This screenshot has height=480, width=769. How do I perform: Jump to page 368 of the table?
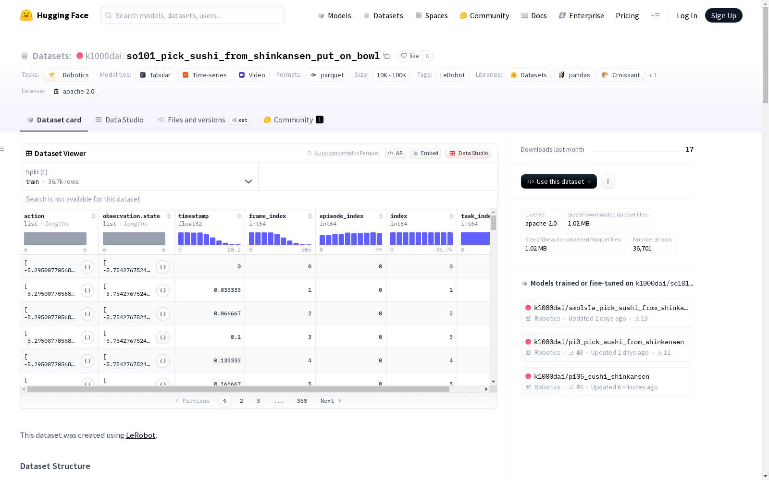(302, 401)
